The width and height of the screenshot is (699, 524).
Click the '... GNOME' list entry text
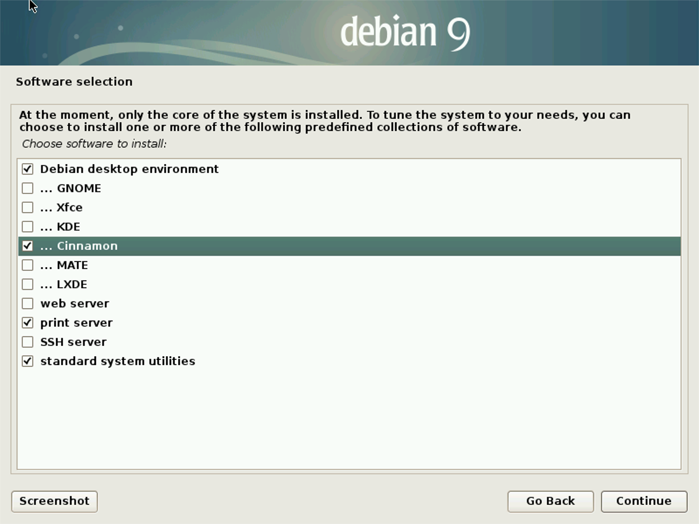click(70, 189)
